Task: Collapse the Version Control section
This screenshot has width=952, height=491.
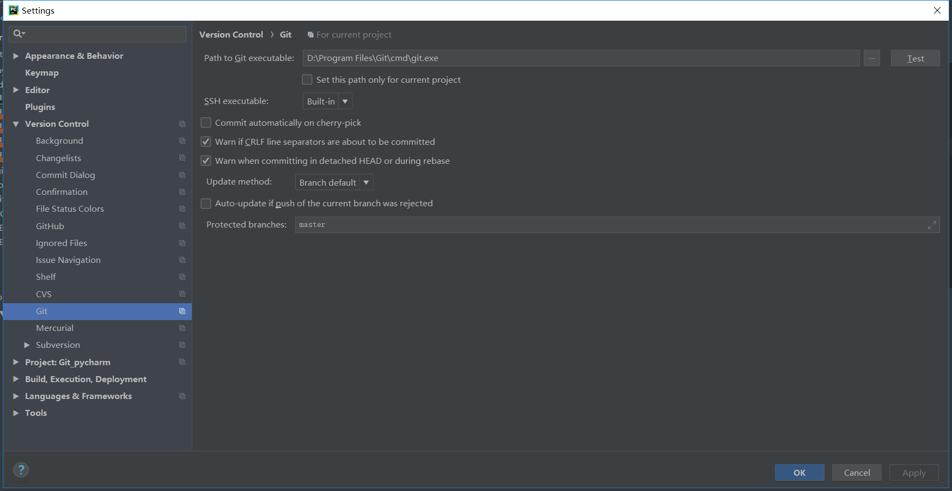Action: [16, 124]
